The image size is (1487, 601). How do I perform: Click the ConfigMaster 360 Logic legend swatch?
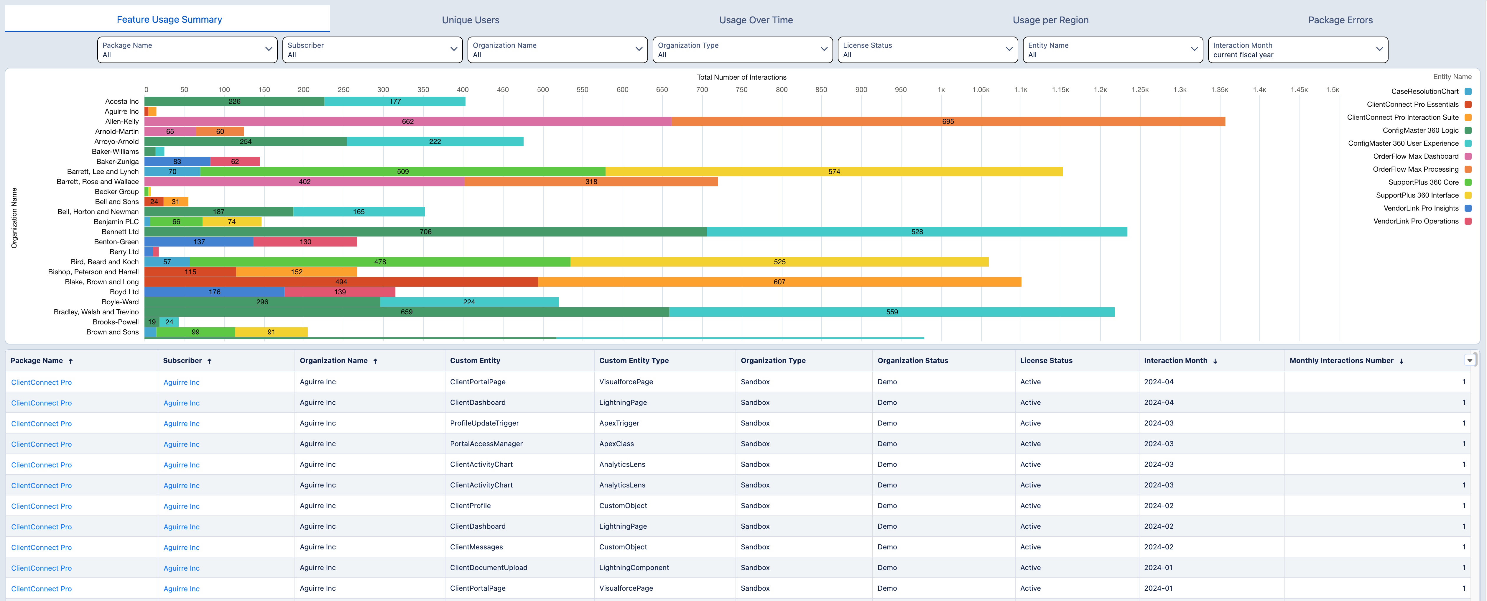click(x=1468, y=130)
